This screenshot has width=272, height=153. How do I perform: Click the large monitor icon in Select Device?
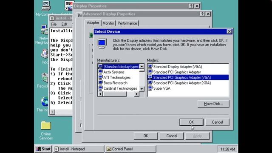pos(102,43)
